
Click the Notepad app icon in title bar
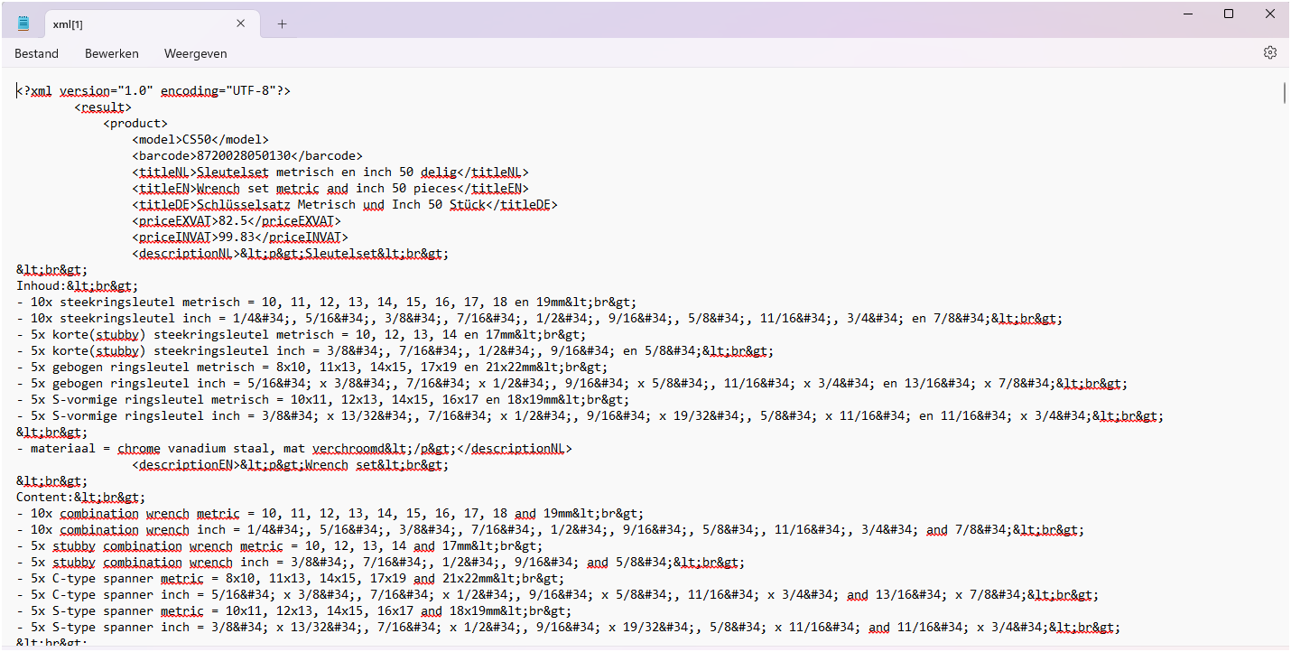tap(23, 23)
